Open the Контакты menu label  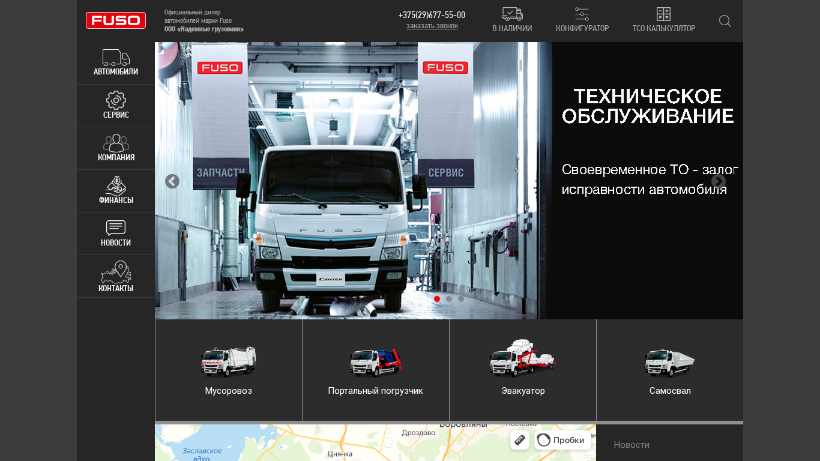click(116, 288)
